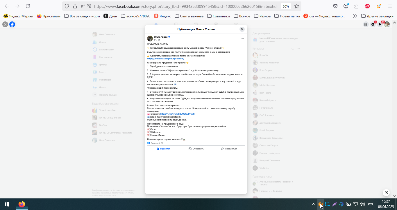Open the Дзен bookmark
Viewport: 397px width, 210px height.
[x=110, y=16]
